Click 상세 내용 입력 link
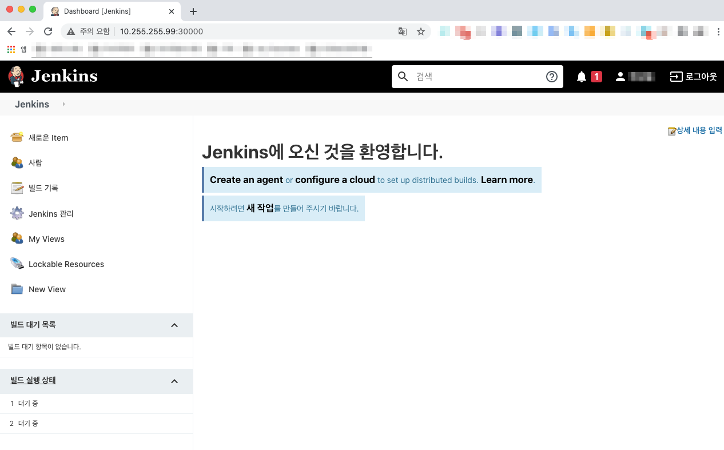This screenshot has height=450, width=724. coord(699,131)
